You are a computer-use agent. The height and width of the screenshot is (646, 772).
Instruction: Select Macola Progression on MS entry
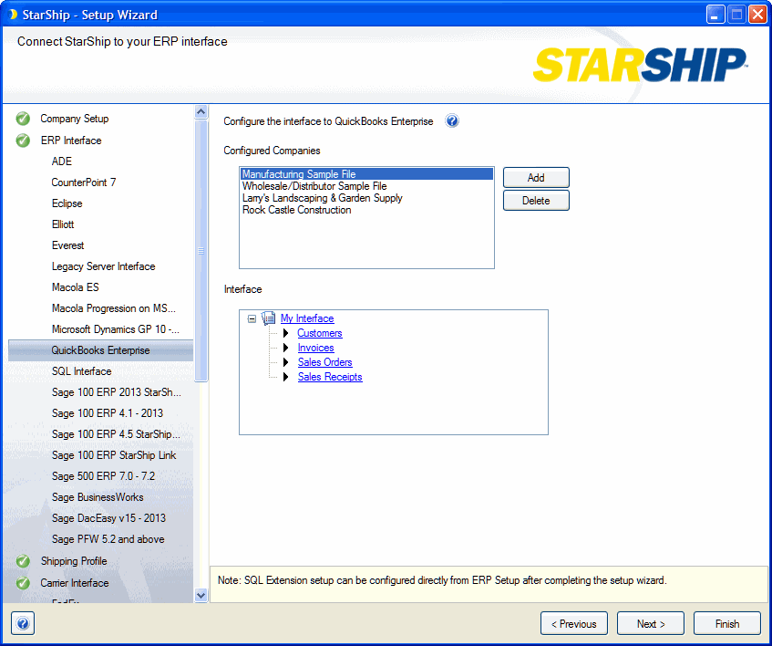tap(114, 308)
